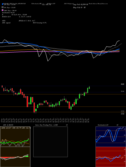This screenshot has height=167, width=126.
Task: Select the '200 Day = 50.49' legend text
Action: 10,11
